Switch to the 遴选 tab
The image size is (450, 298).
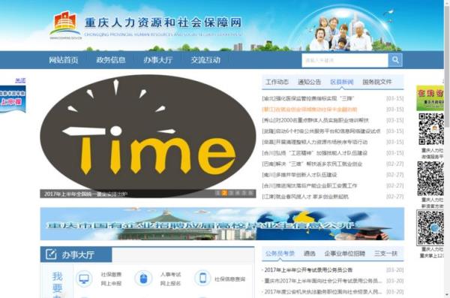click(x=309, y=254)
